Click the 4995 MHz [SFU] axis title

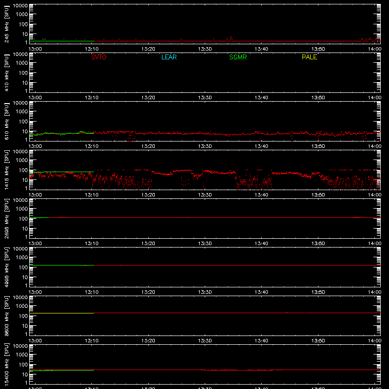point(6,267)
